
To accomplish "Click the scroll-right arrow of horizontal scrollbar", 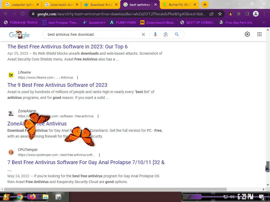I will [x=264, y=189].
